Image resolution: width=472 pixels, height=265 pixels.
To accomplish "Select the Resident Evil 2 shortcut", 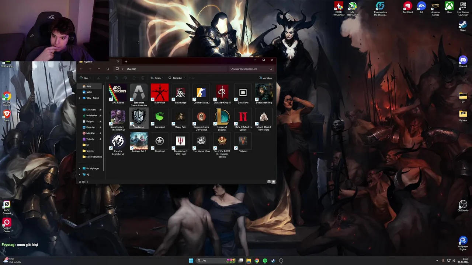I will tap(139, 143).
